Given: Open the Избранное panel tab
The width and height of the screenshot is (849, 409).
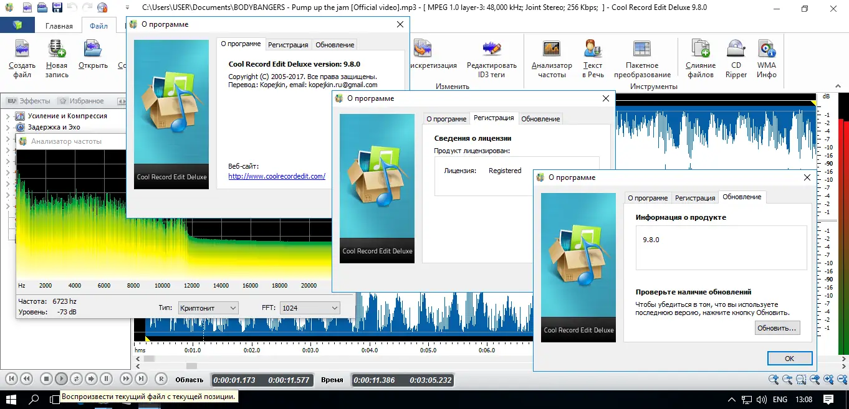Looking at the screenshot, I should [81, 101].
